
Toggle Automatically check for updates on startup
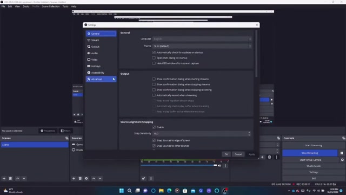point(154,53)
